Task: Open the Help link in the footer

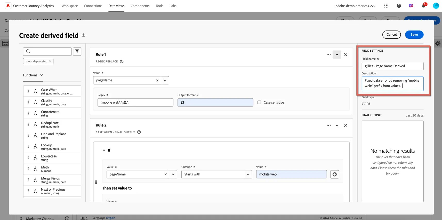Action: click(x=84, y=218)
